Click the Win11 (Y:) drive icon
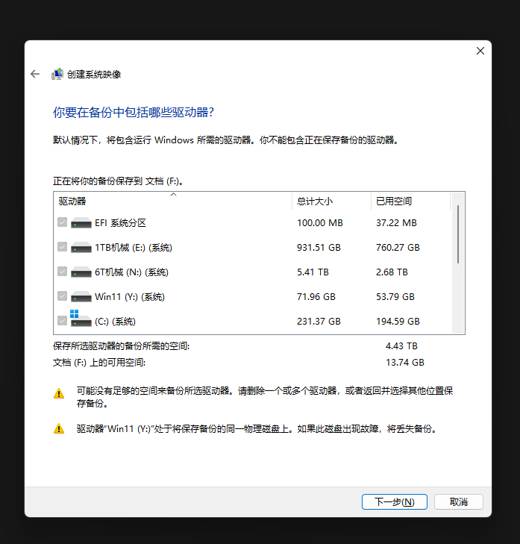The width and height of the screenshot is (520, 544). pos(81,297)
